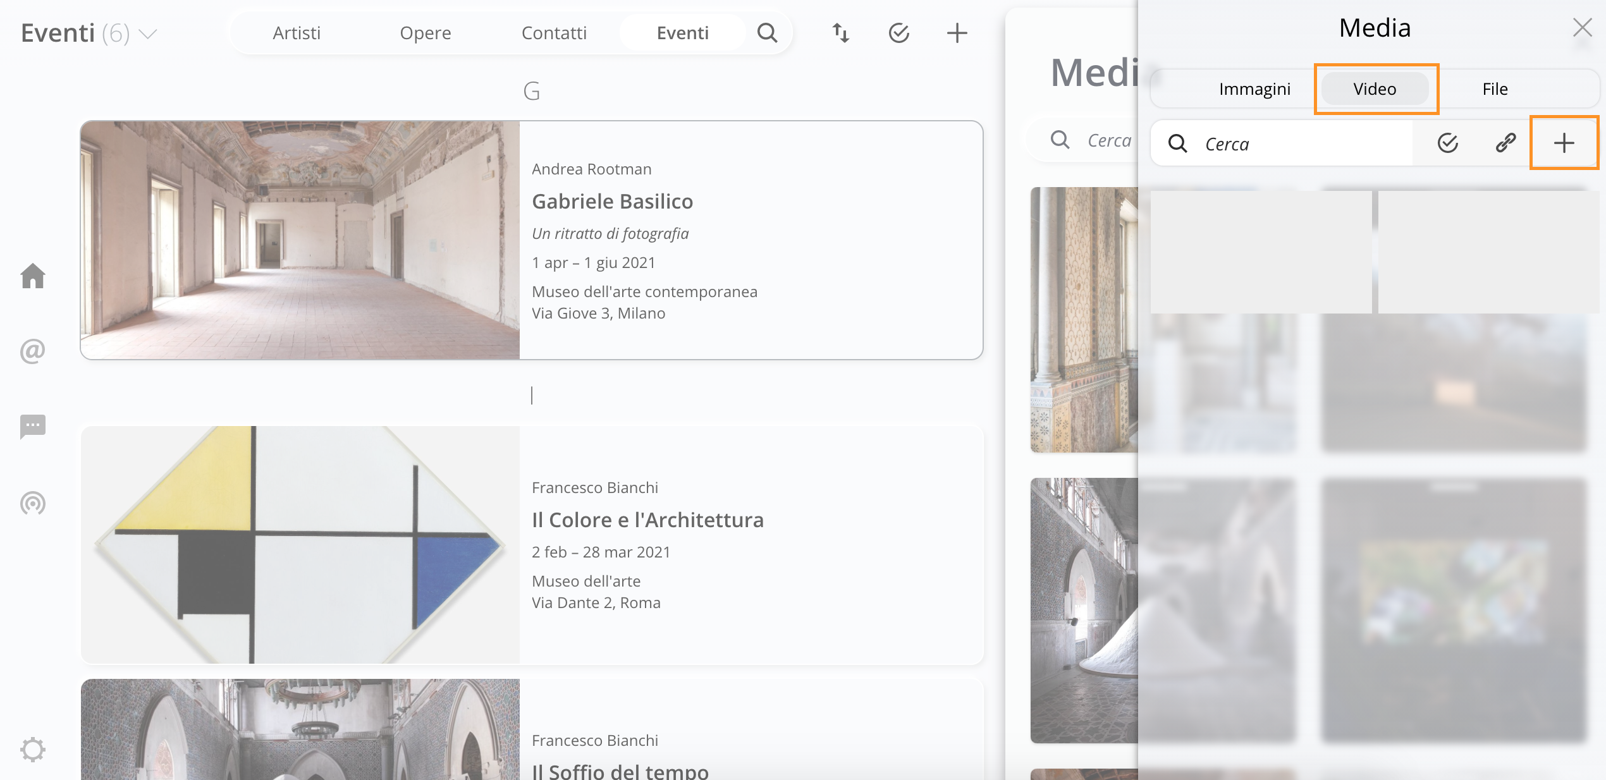Screen dimensions: 1606x780
Task: Switch to the File tab
Action: pos(1495,89)
